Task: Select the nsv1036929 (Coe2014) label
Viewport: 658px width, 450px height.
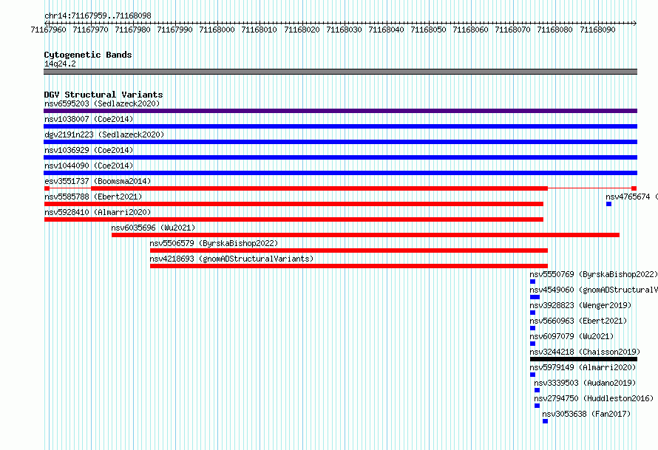Action: click(89, 150)
